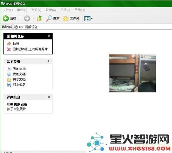Open the Views mode icon
The width and height of the screenshot is (172, 153).
click(x=87, y=18)
